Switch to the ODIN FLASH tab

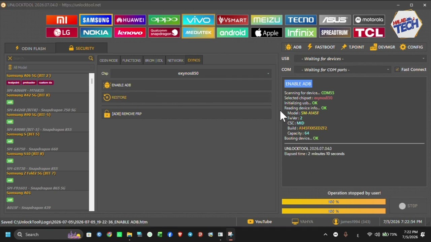30,48
